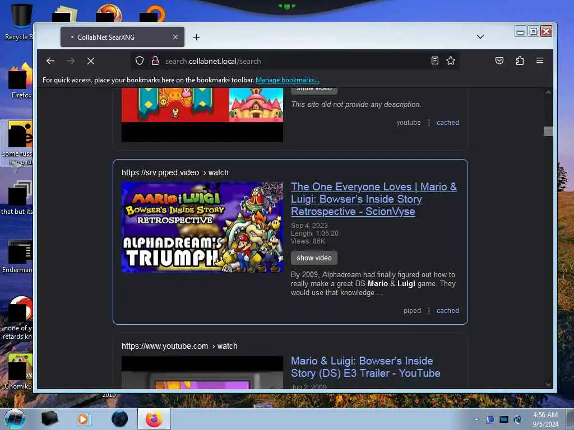The height and width of the screenshot is (430, 574).
Task: Select the Firefox taskbar button
Action: [154, 419]
